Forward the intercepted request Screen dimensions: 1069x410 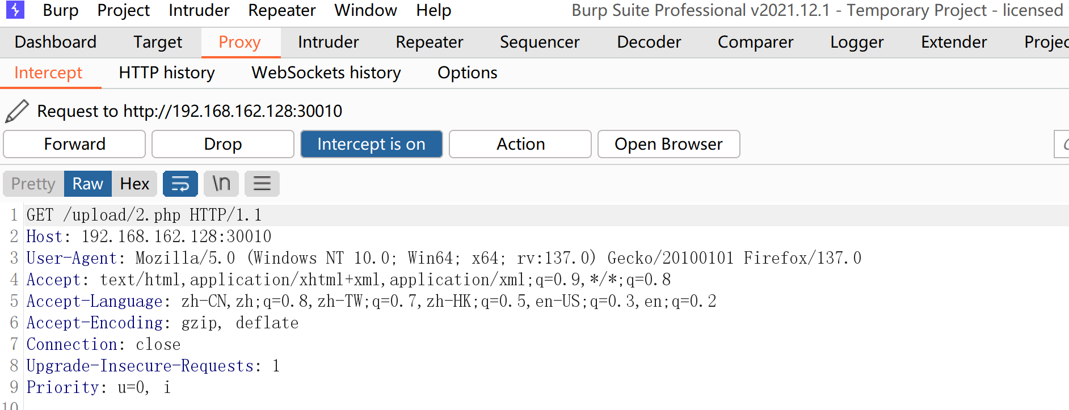[x=74, y=144]
